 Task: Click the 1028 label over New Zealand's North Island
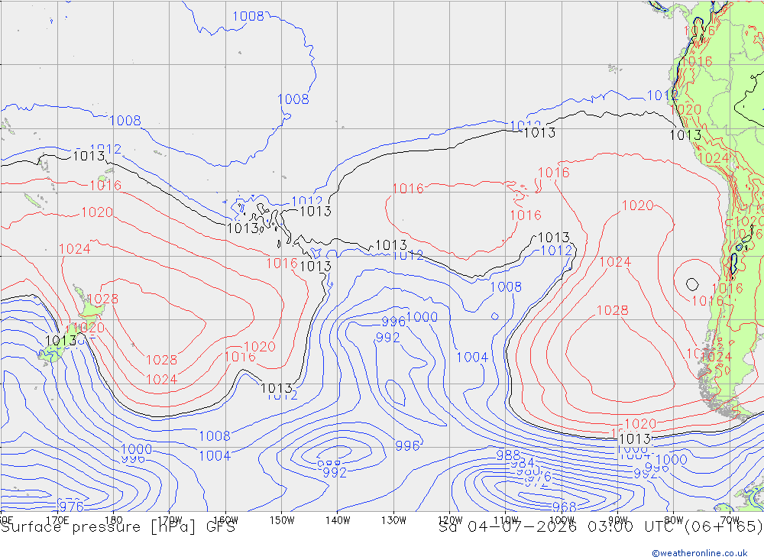[102, 299]
